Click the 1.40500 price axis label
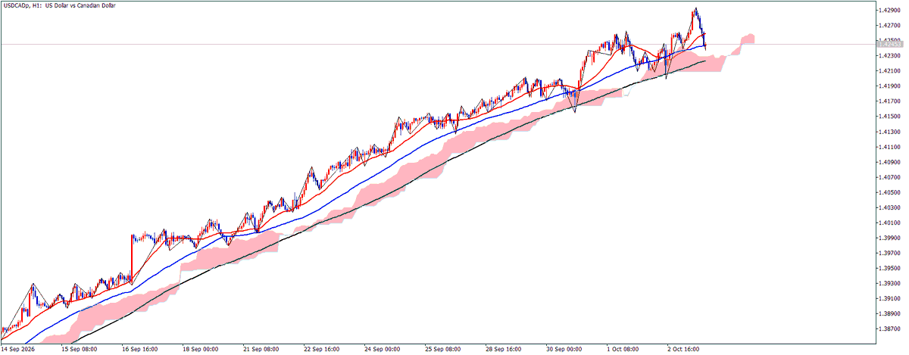 coord(889,192)
